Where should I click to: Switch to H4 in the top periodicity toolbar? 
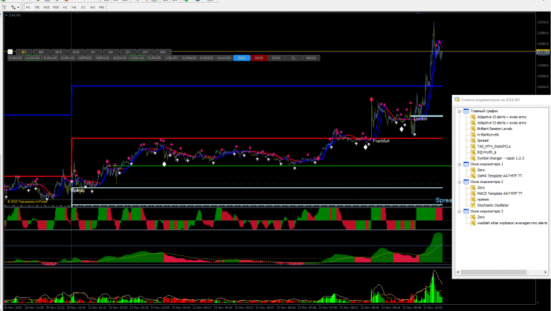pyautogui.click(x=74, y=7)
